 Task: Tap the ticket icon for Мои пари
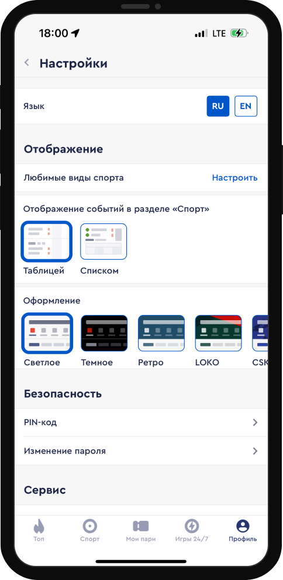coord(140,525)
